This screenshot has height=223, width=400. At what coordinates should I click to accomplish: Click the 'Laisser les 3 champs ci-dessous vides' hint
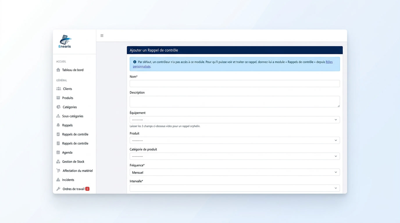165,126
